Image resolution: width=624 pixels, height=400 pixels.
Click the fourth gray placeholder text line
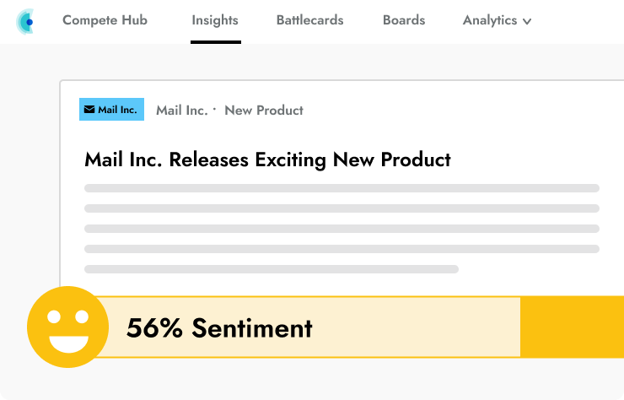(x=342, y=249)
